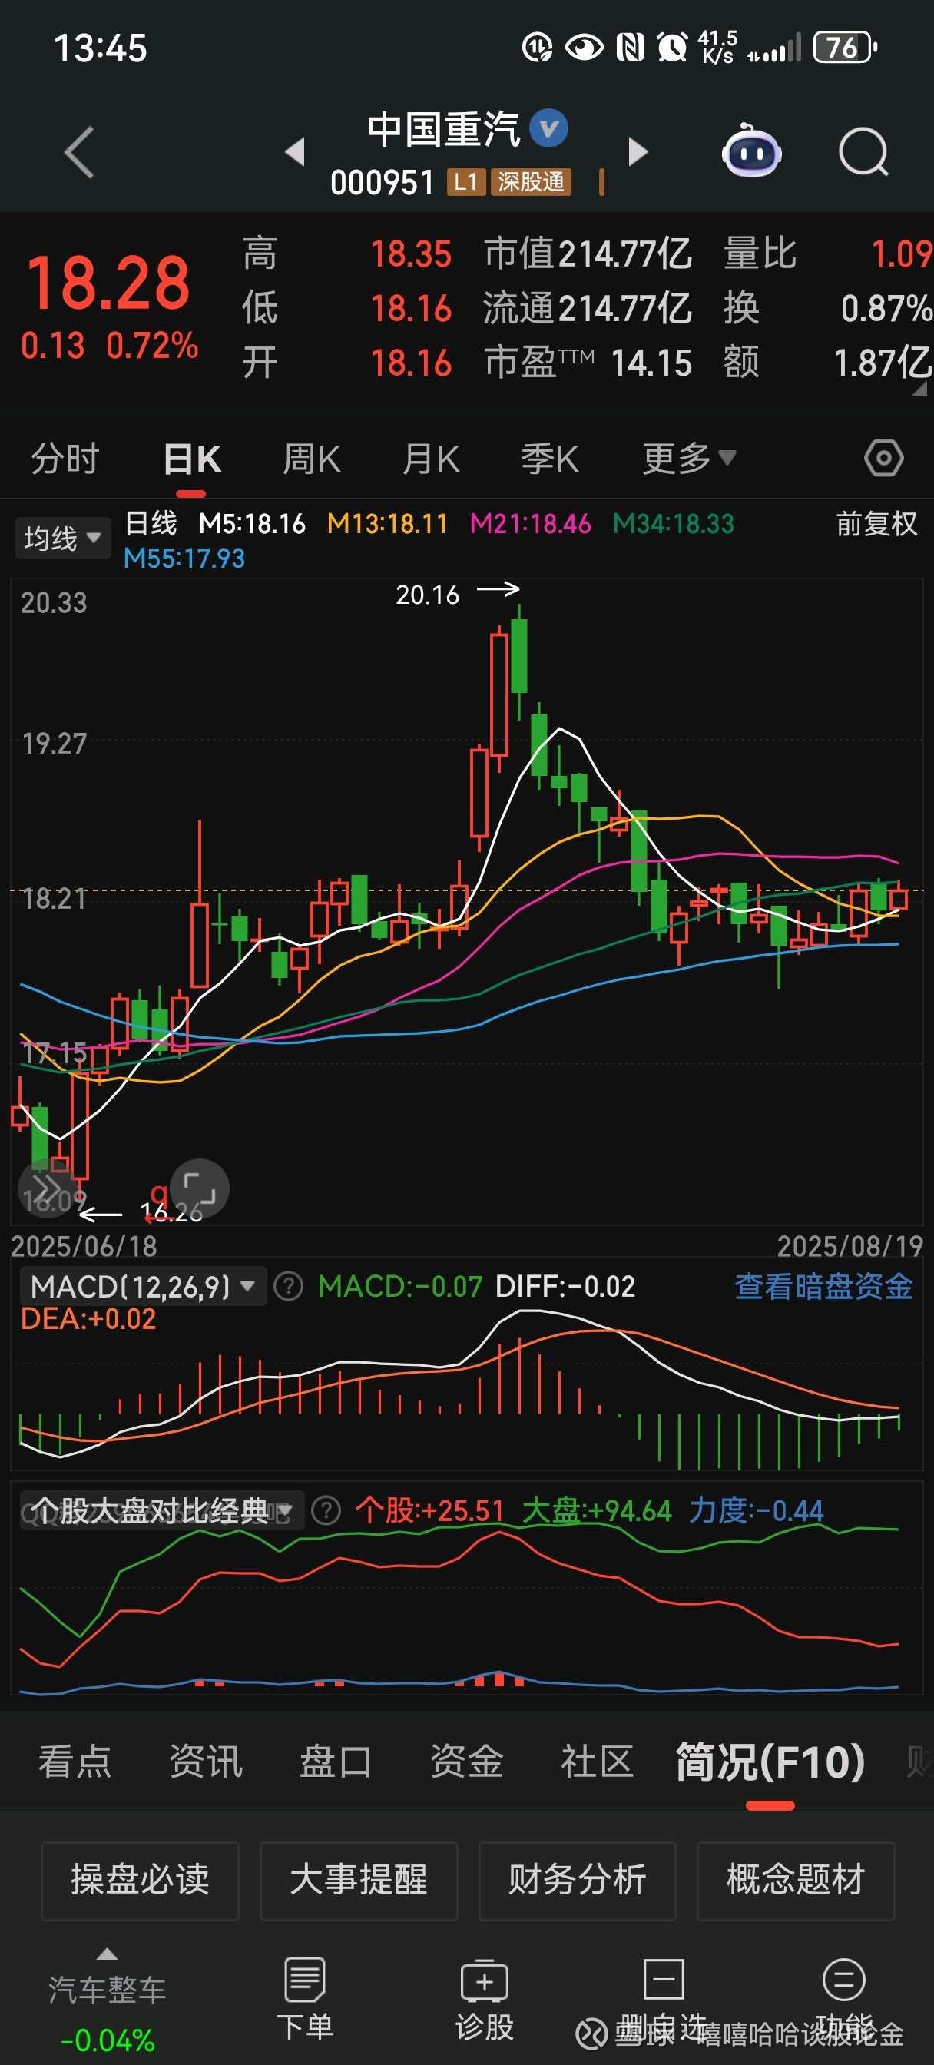Viewport: 934px width, 2065px height.
Task: Tap the 财务分析 button
Action: pos(578,1881)
